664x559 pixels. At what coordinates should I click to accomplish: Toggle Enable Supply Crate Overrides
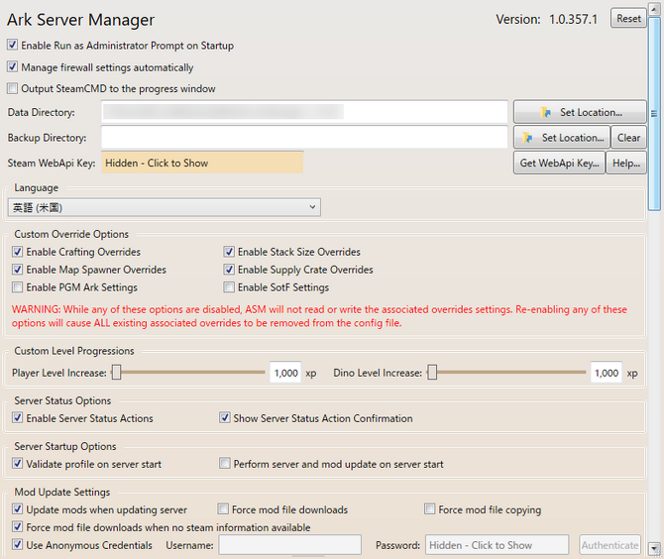coord(229,270)
